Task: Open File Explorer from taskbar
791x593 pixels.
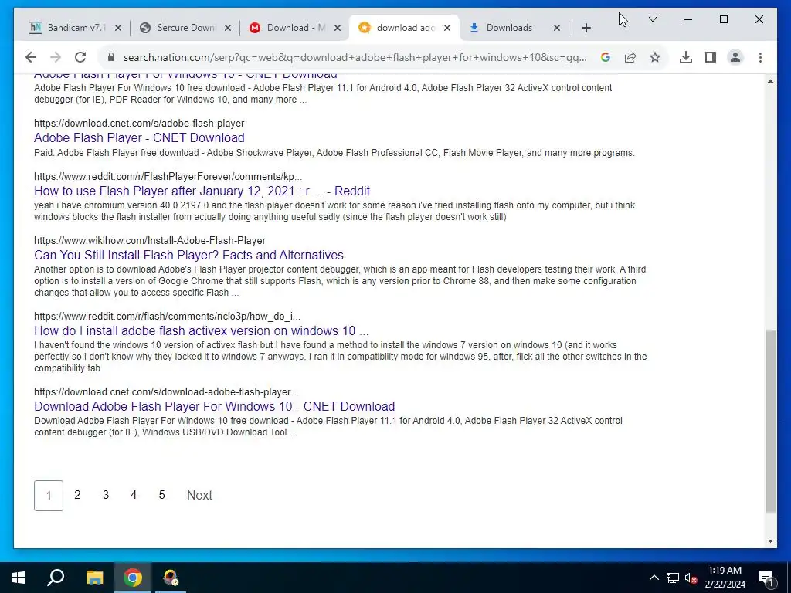Action: tap(94, 578)
